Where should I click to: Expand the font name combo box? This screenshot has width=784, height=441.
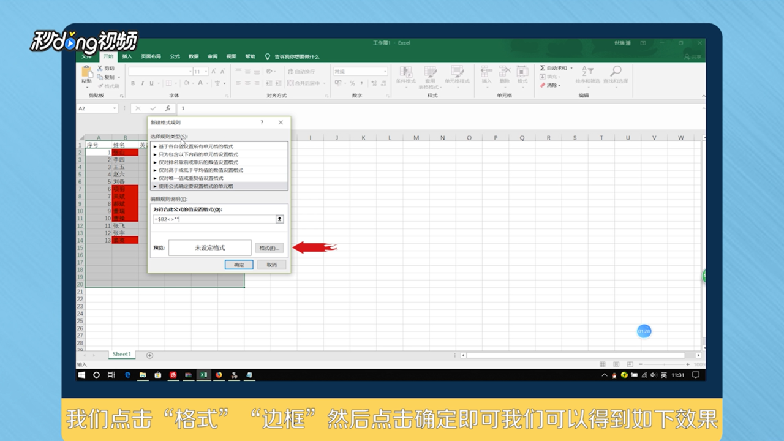[190, 72]
